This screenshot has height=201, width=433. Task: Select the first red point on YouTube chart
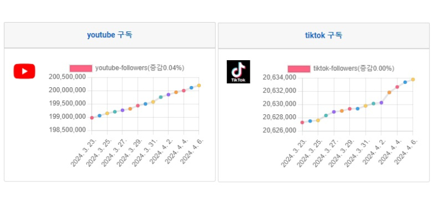tap(92, 118)
